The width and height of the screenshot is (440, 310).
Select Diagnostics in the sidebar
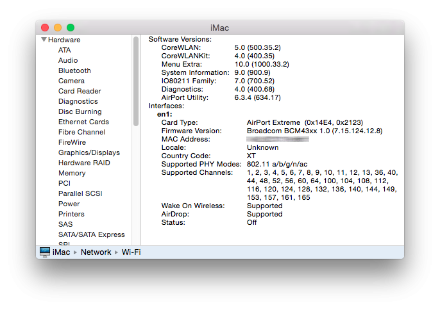78,101
